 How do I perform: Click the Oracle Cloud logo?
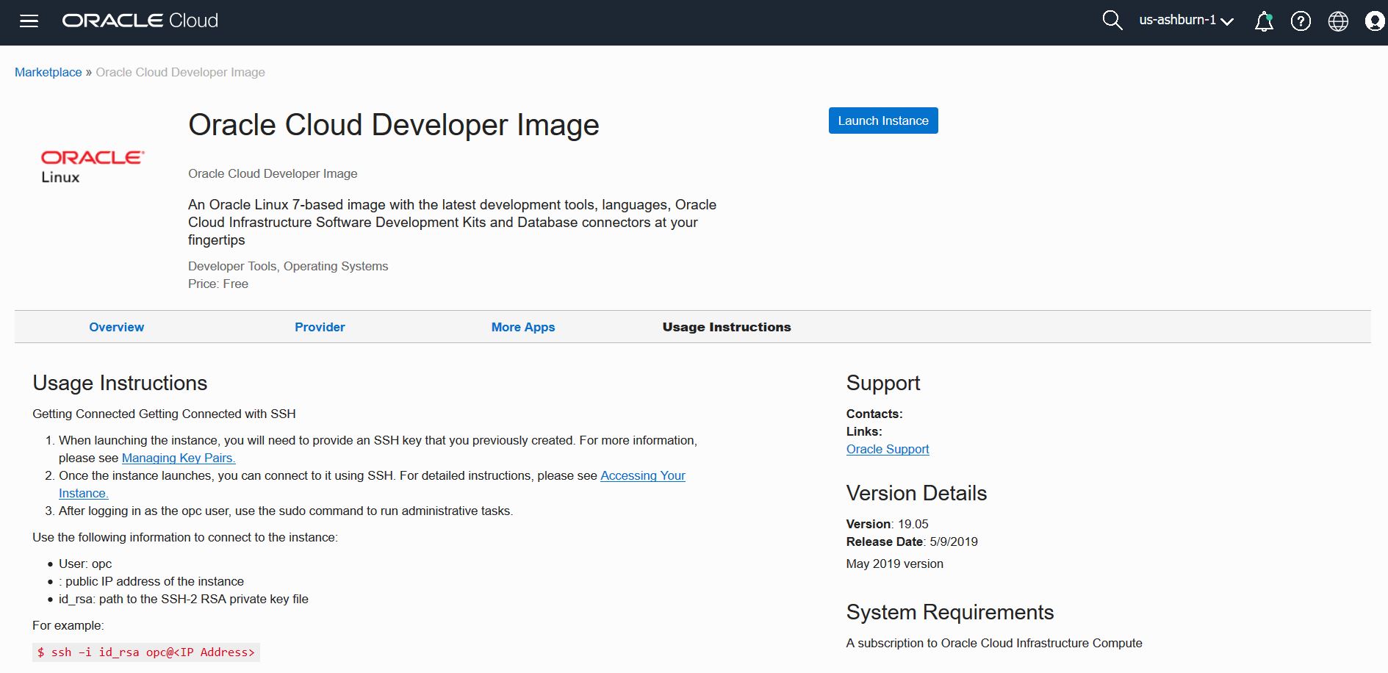tap(140, 21)
